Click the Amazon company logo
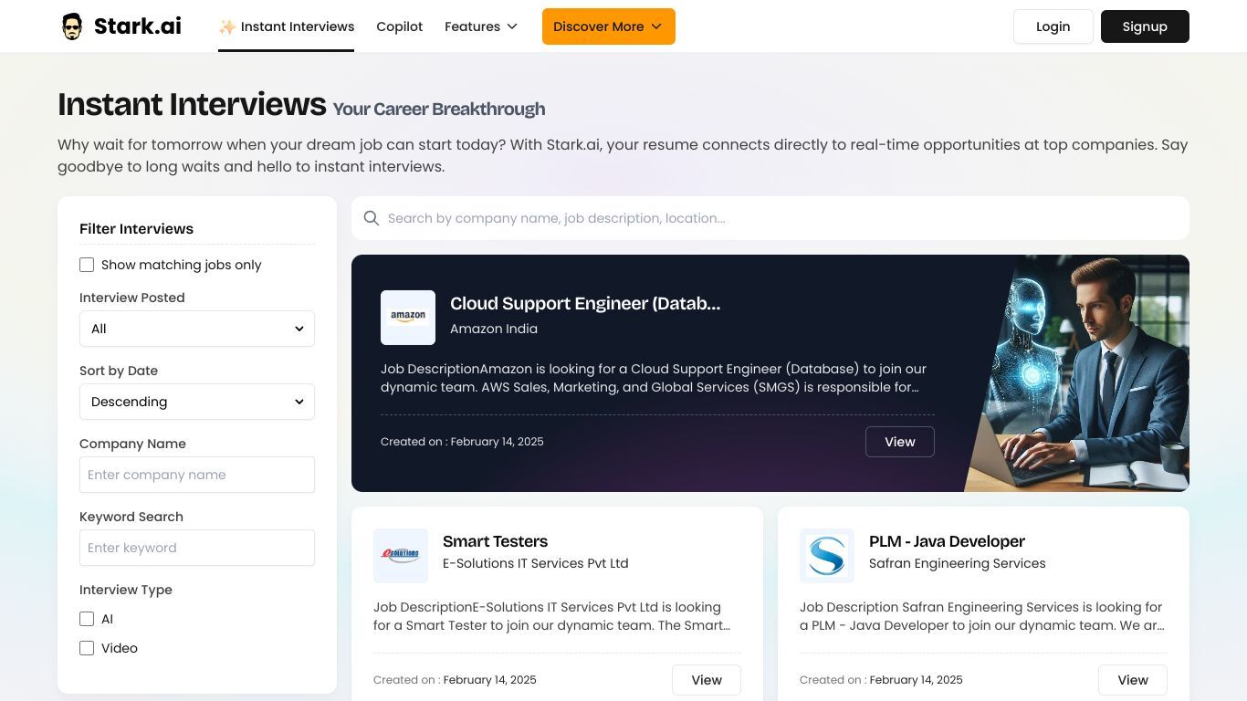This screenshot has height=701, width=1247. (408, 318)
